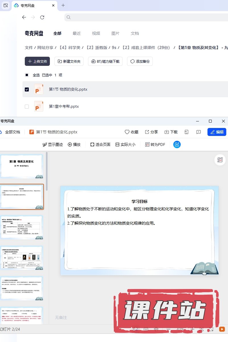228x342 pixels.
Task: Fit the slide to page with 适合页面
Action: click(100, 144)
